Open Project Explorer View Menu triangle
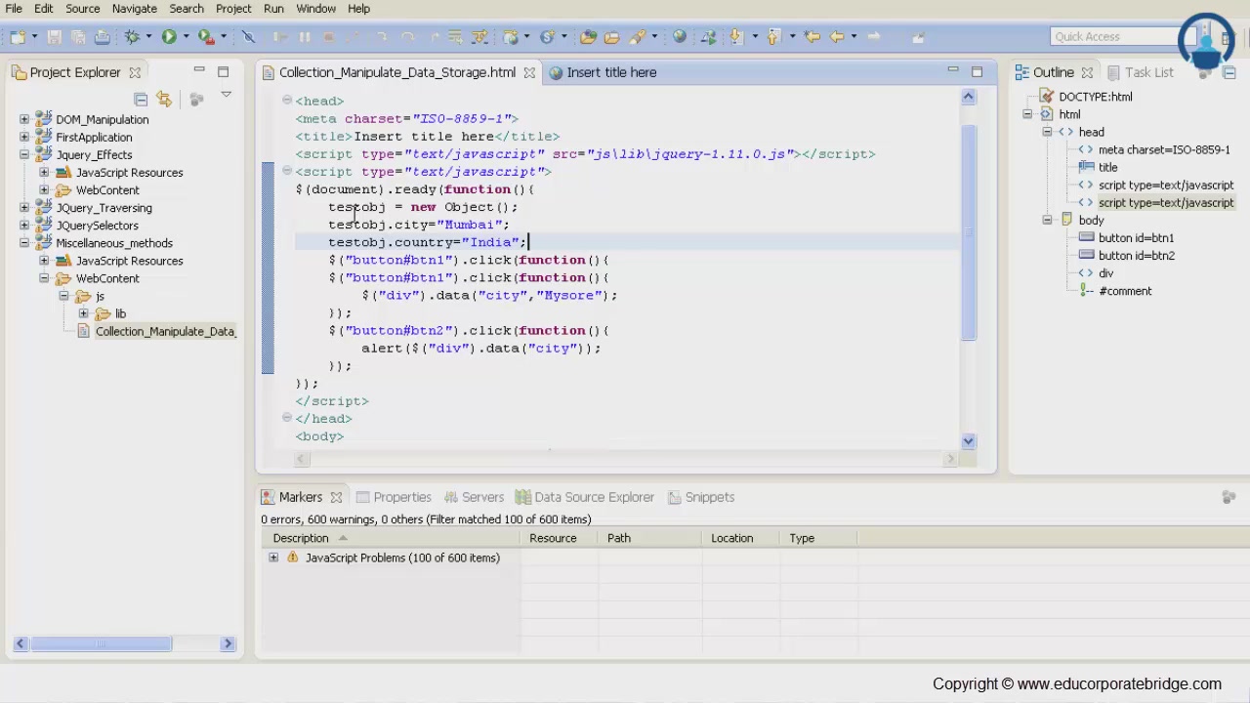This screenshot has height=703, width=1250. 226,96
